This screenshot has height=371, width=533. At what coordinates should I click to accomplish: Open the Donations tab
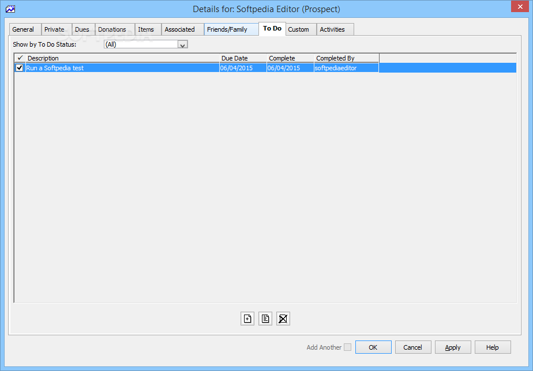coord(115,29)
